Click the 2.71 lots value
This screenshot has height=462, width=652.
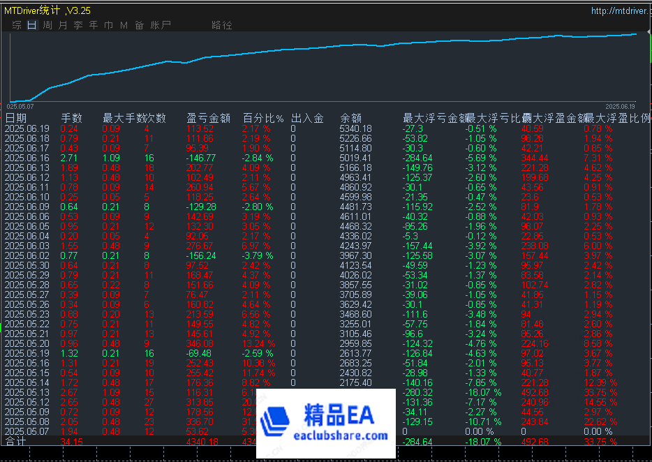pyautogui.click(x=69, y=158)
